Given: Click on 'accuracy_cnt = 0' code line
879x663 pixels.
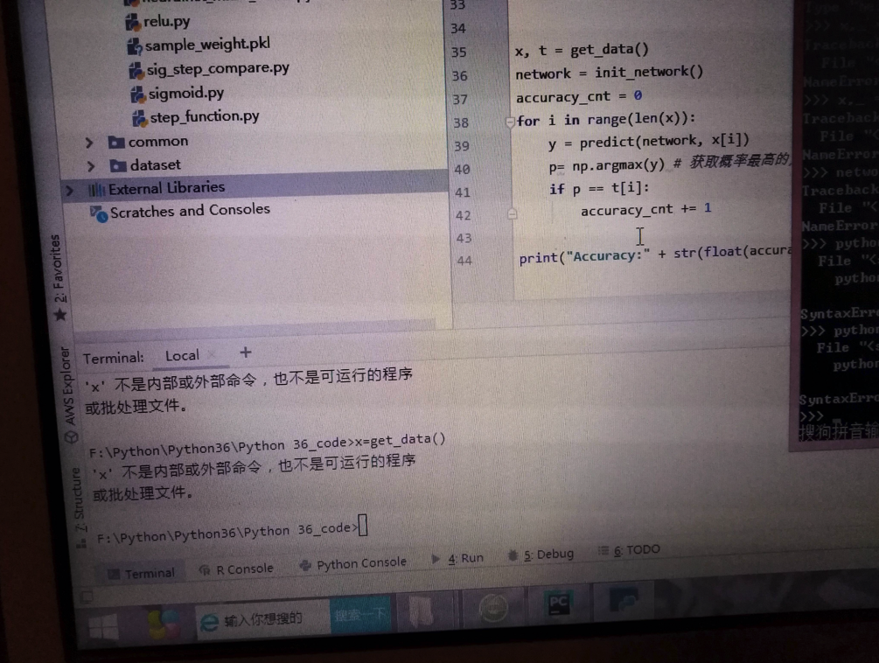Looking at the screenshot, I should 578,96.
